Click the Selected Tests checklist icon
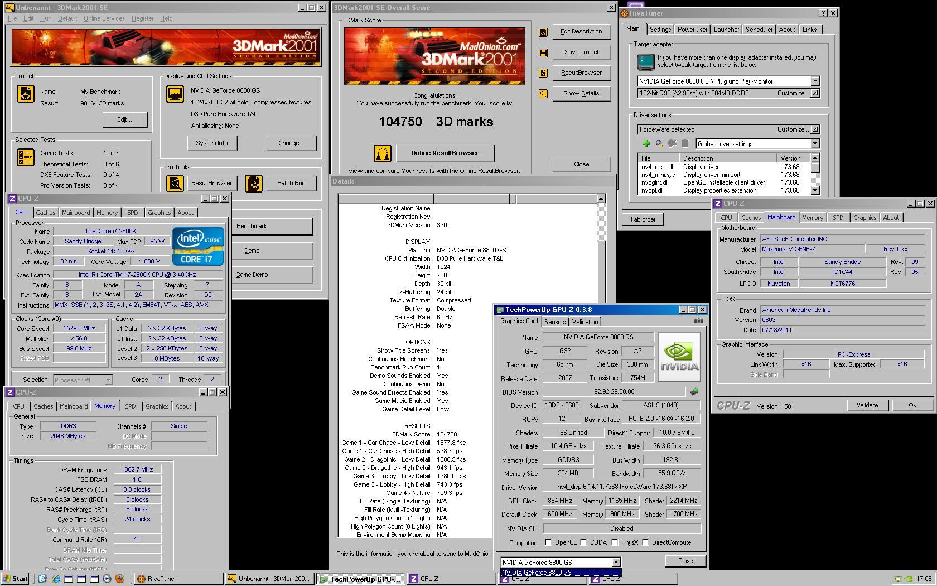The image size is (937, 586). pyautogui.click(x=26, y=157)
